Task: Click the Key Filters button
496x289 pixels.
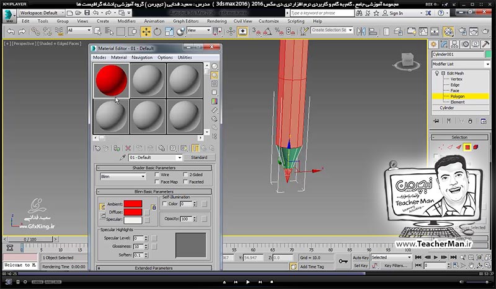Action: click(x=396, y=265)
